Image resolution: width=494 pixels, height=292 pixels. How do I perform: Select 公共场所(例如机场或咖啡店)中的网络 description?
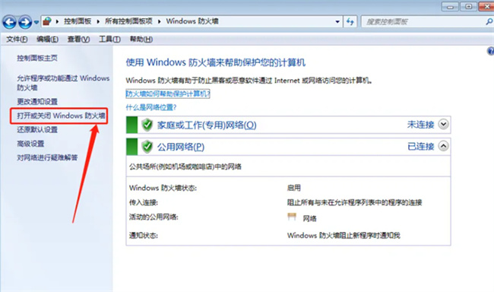(x=185, y=167)
